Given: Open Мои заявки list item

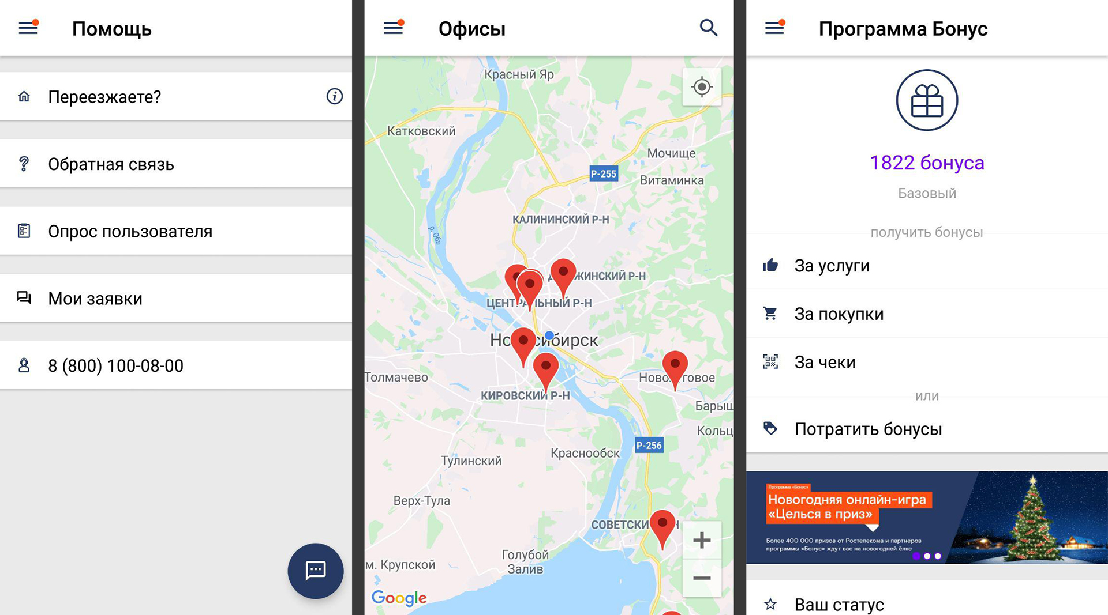Looking at the screenshot, I should [x=176, y=299].
